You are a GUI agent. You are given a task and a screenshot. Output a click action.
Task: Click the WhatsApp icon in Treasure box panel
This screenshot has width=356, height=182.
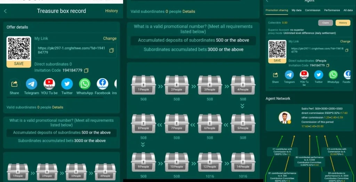point(84,84)
